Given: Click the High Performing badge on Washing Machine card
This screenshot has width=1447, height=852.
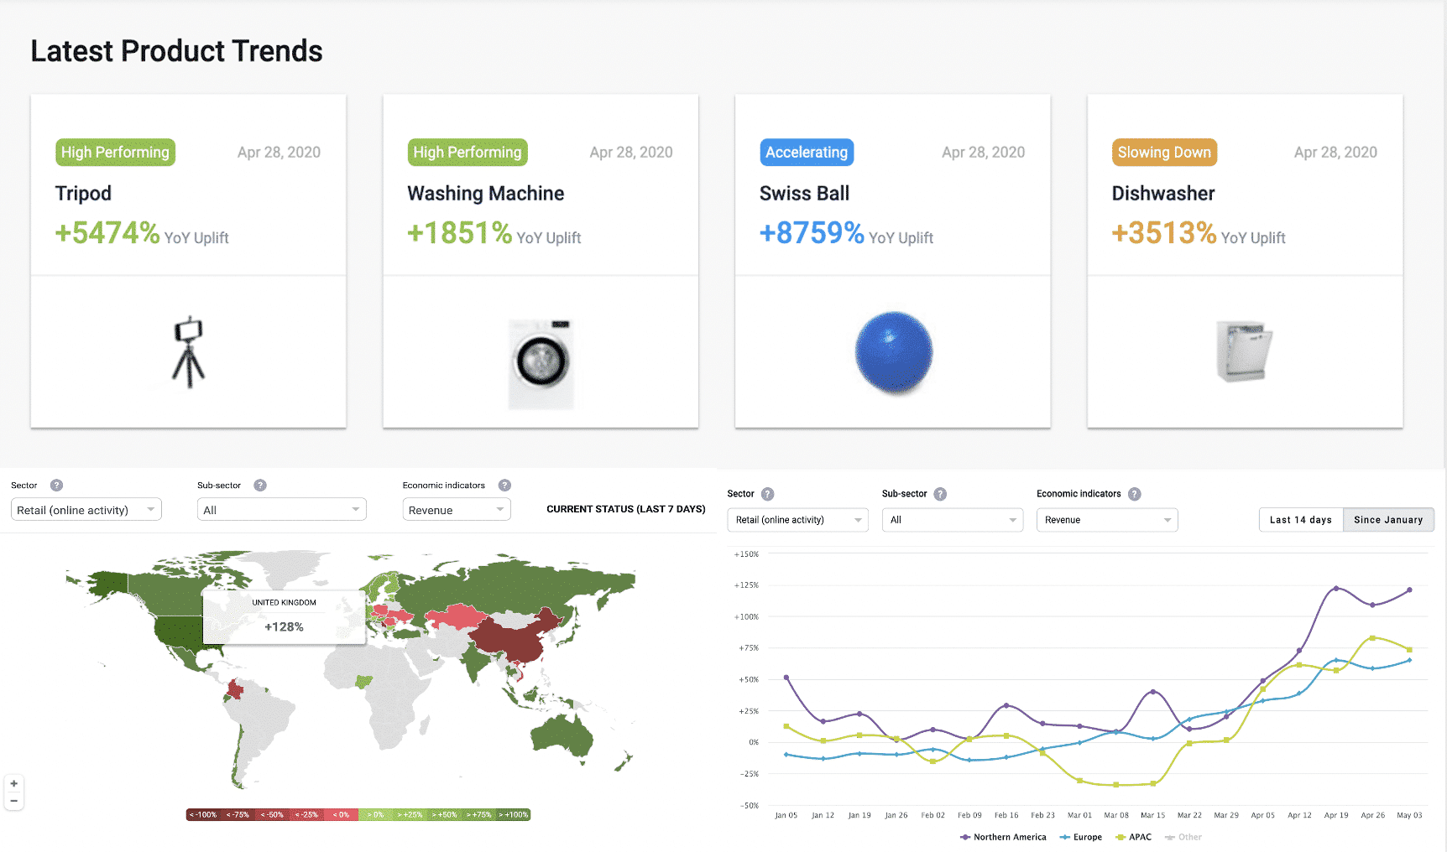Looking at the screenshot, I should point(468,153).
